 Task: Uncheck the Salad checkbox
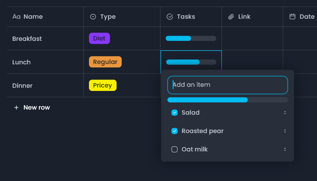click(175, 113)
